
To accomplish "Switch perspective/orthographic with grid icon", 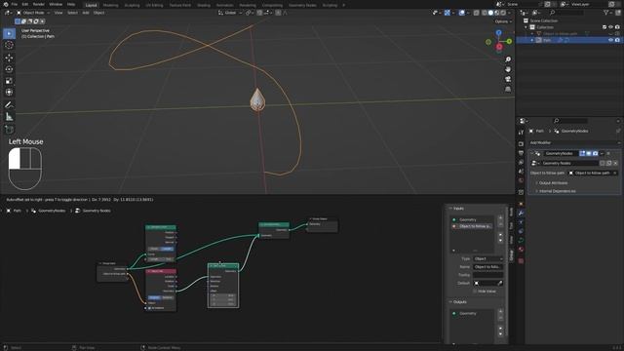I will click(x=508, y=89).
